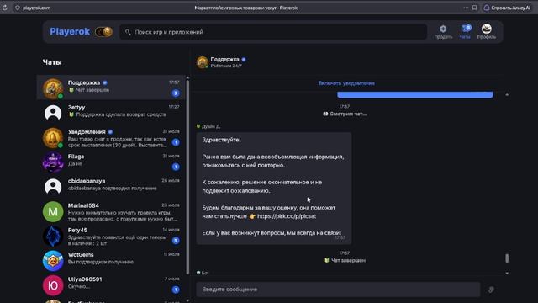Open chat with Filaga
Viewport: 538px width, 303px height.
(x=111, y=162)
